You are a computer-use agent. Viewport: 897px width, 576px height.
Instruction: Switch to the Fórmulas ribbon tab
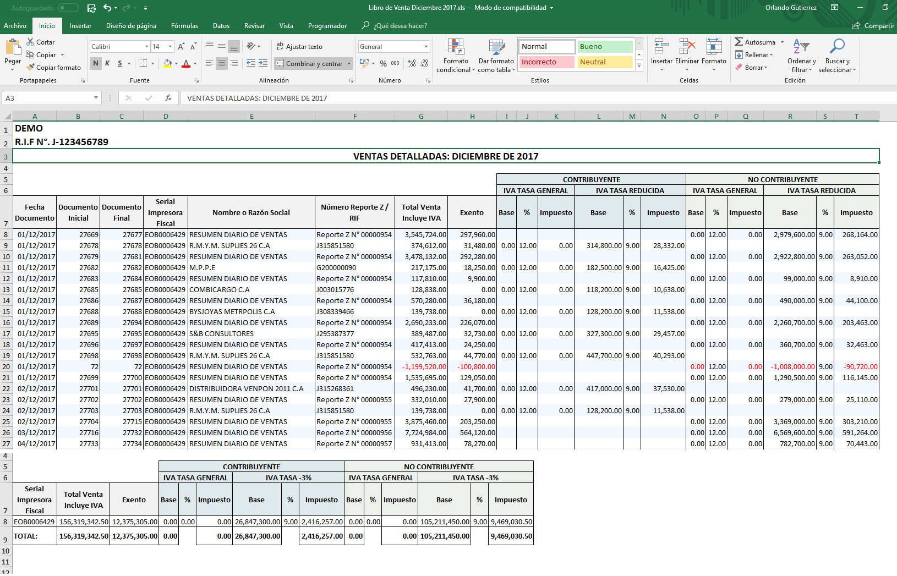(184, 26)
